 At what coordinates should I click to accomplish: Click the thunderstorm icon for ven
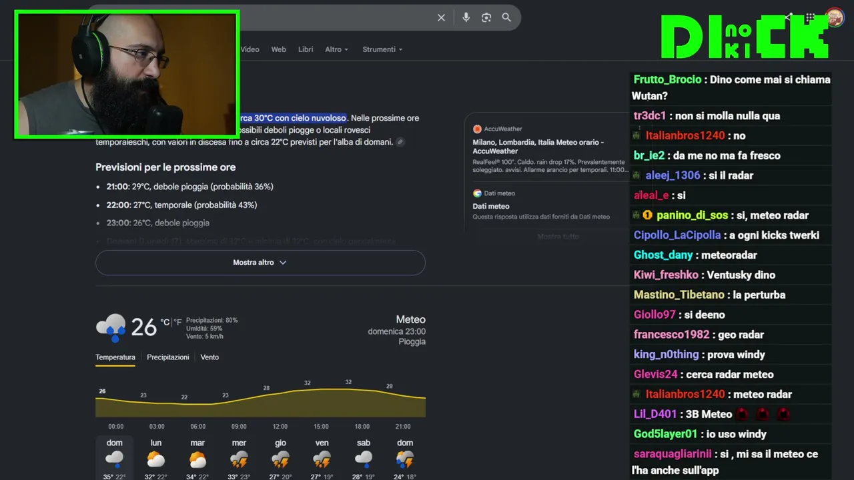(x=322, y=459)
